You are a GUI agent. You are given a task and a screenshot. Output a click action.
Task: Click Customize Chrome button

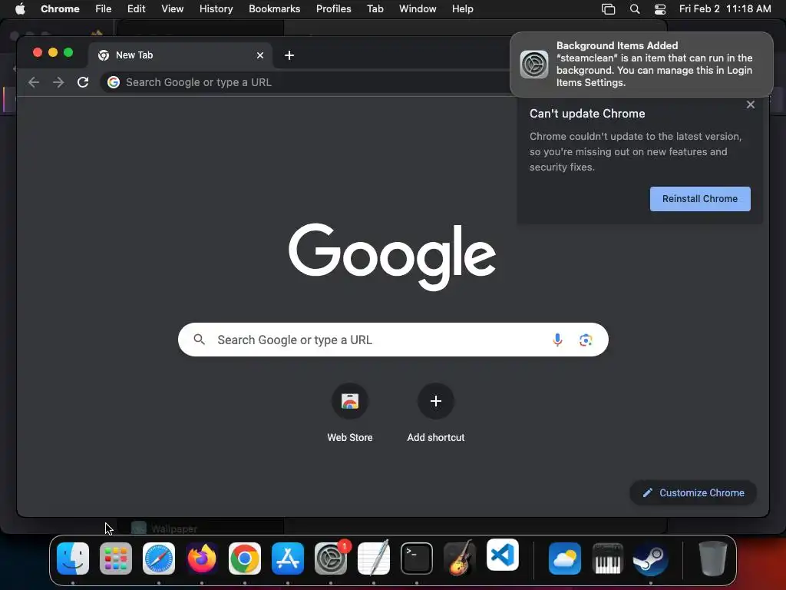(x=693, y=492)
